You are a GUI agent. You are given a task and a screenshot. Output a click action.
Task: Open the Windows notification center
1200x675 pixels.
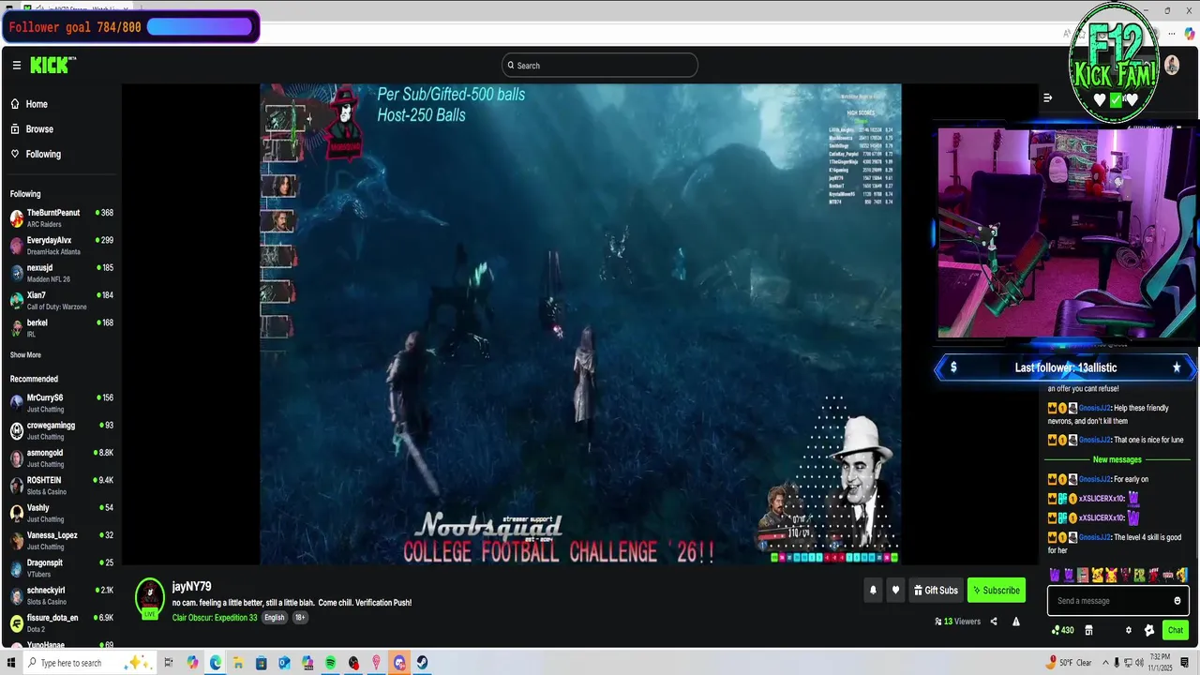coord(1186,663)
